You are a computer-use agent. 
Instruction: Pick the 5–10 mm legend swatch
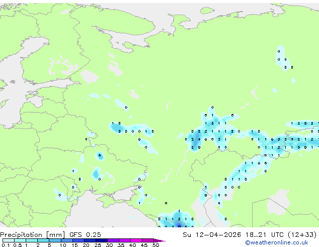point(55,240)
